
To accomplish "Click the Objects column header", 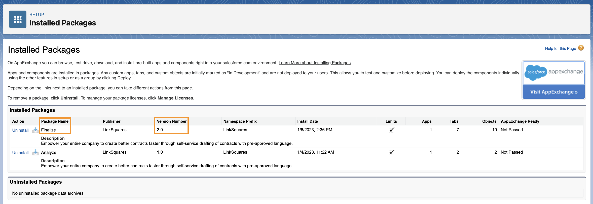I will pyautogui.click(x=489, y=121).
